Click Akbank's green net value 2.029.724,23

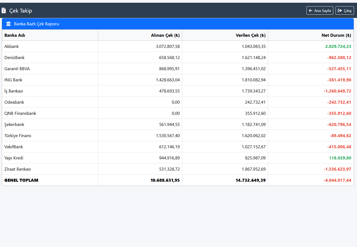tap(338, 47)
